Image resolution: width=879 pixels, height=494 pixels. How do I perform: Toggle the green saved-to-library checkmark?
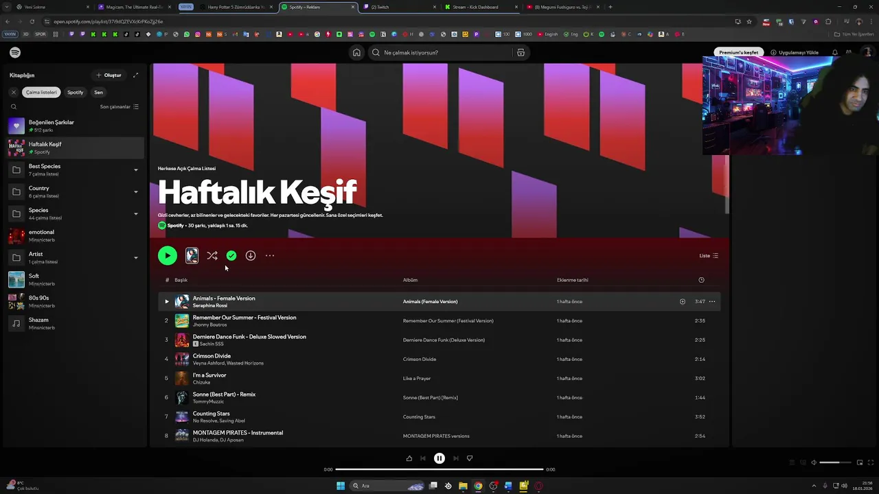(231, 255)
